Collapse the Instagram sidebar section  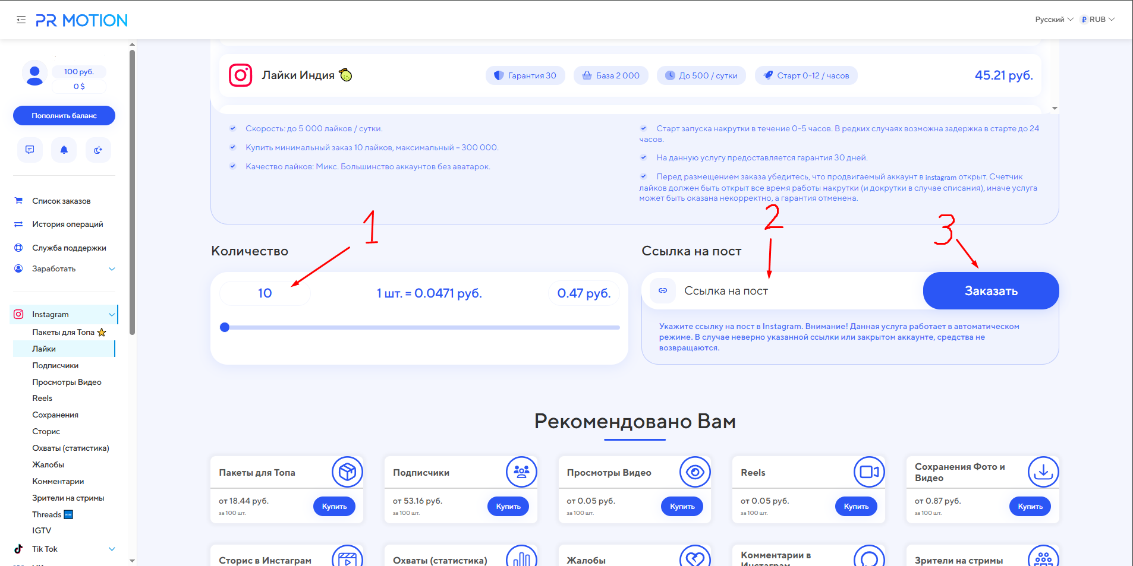(112, 315)
